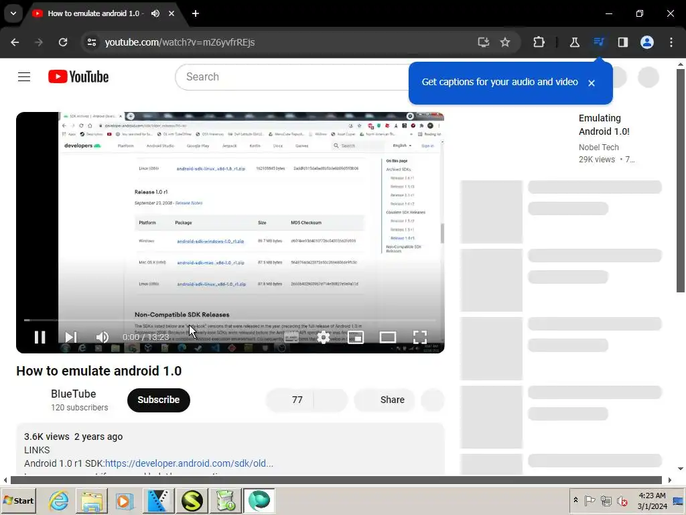Toggle subtitles in the video player
Image resolution: width=686 pixels, height=515 pixels.
coord(291,337)
